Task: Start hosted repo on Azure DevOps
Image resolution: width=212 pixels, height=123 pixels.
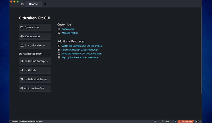Action: (x=35, y=88)
